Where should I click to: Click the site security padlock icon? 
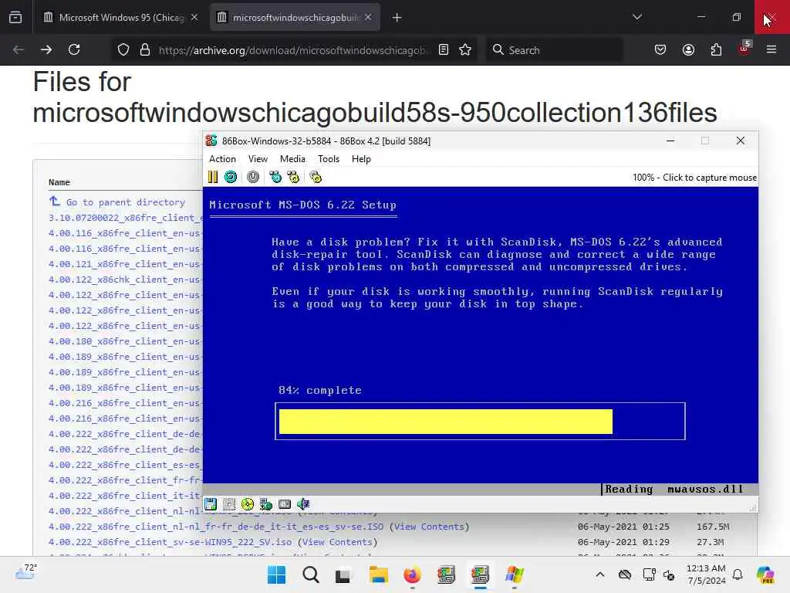coord(145,49)
